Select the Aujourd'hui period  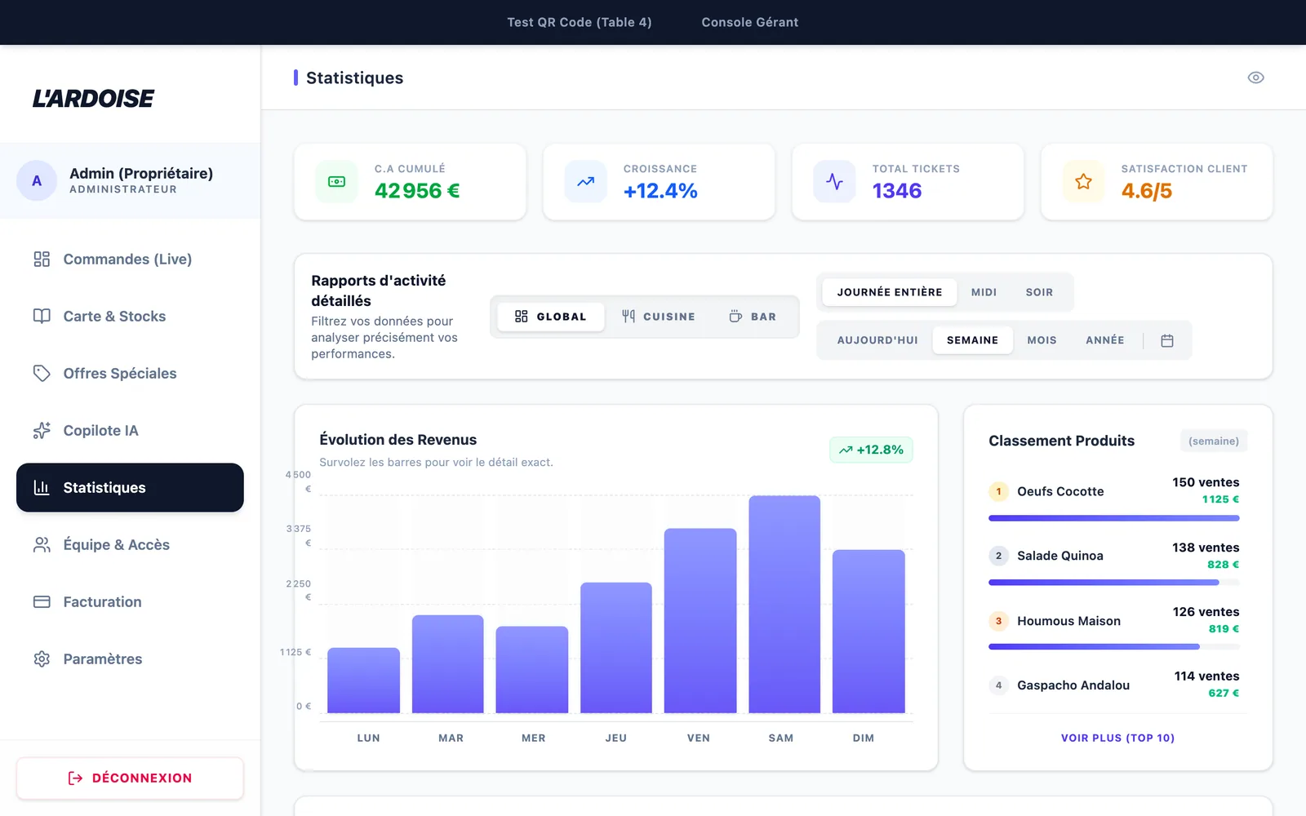pyautogui.click(x=877, y=340)
